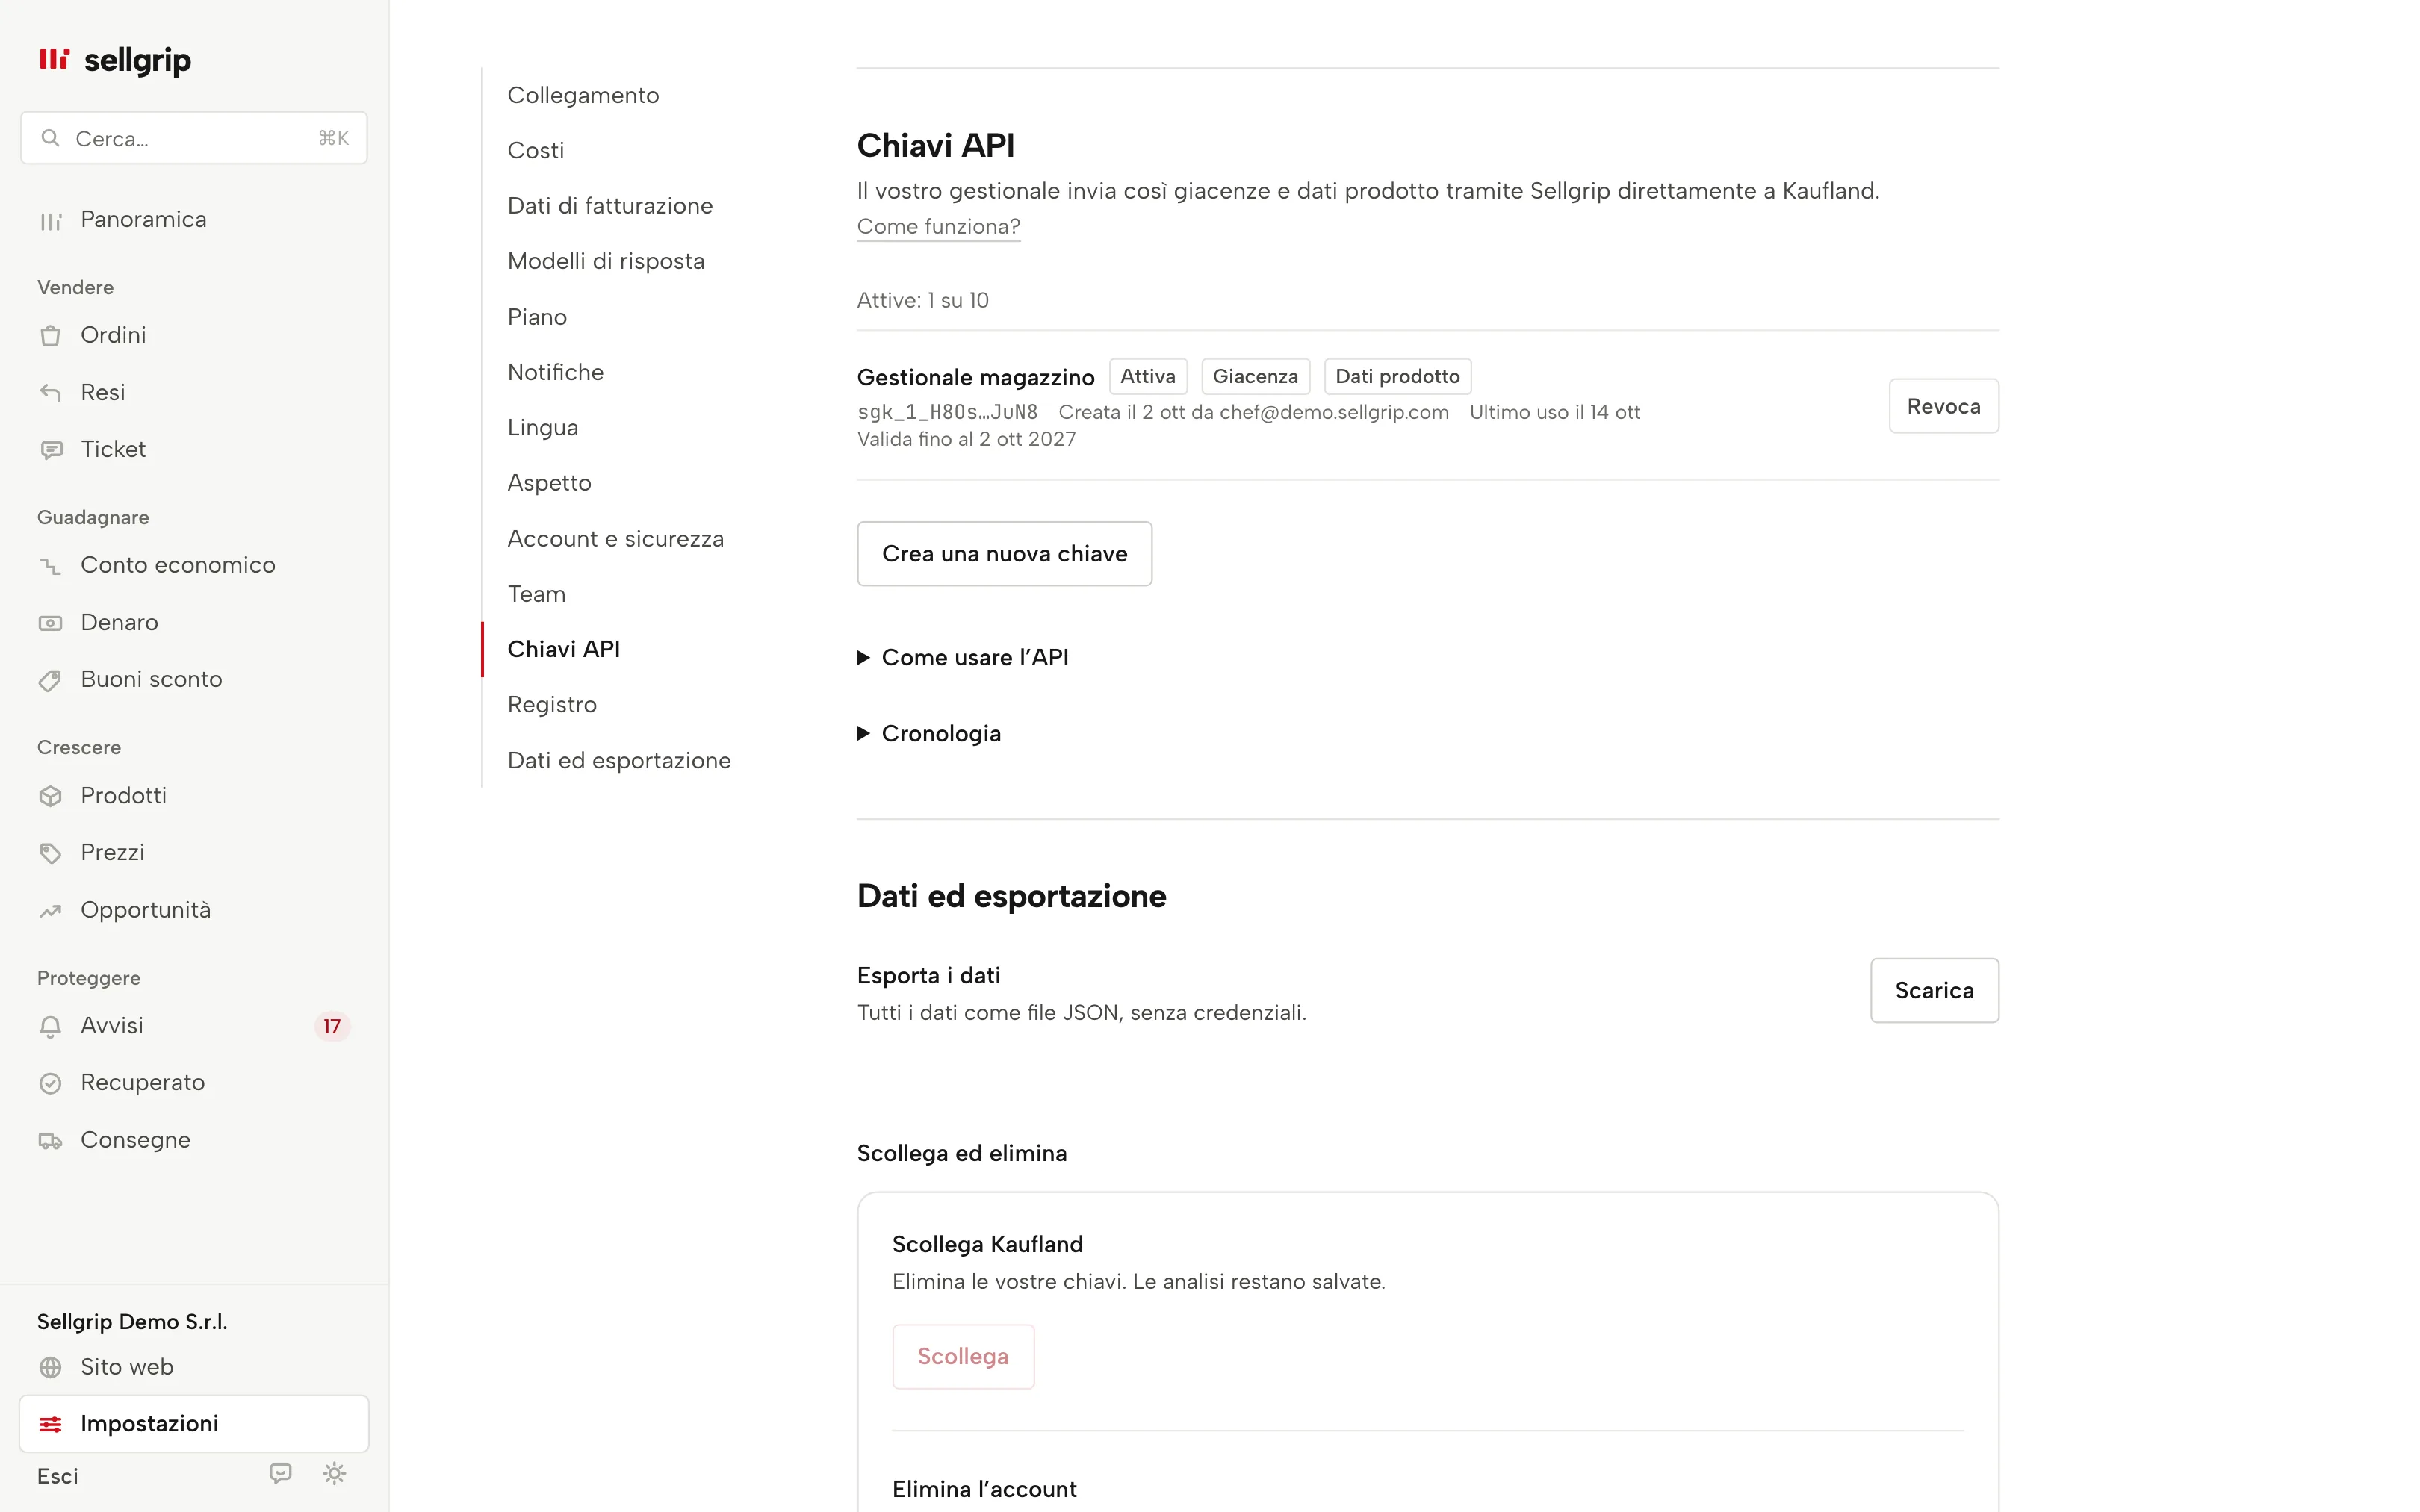This screenshot has height=1512, width=2420.
Task: Click the Avvisi bell icon
Action: [x=51, y=1026]
